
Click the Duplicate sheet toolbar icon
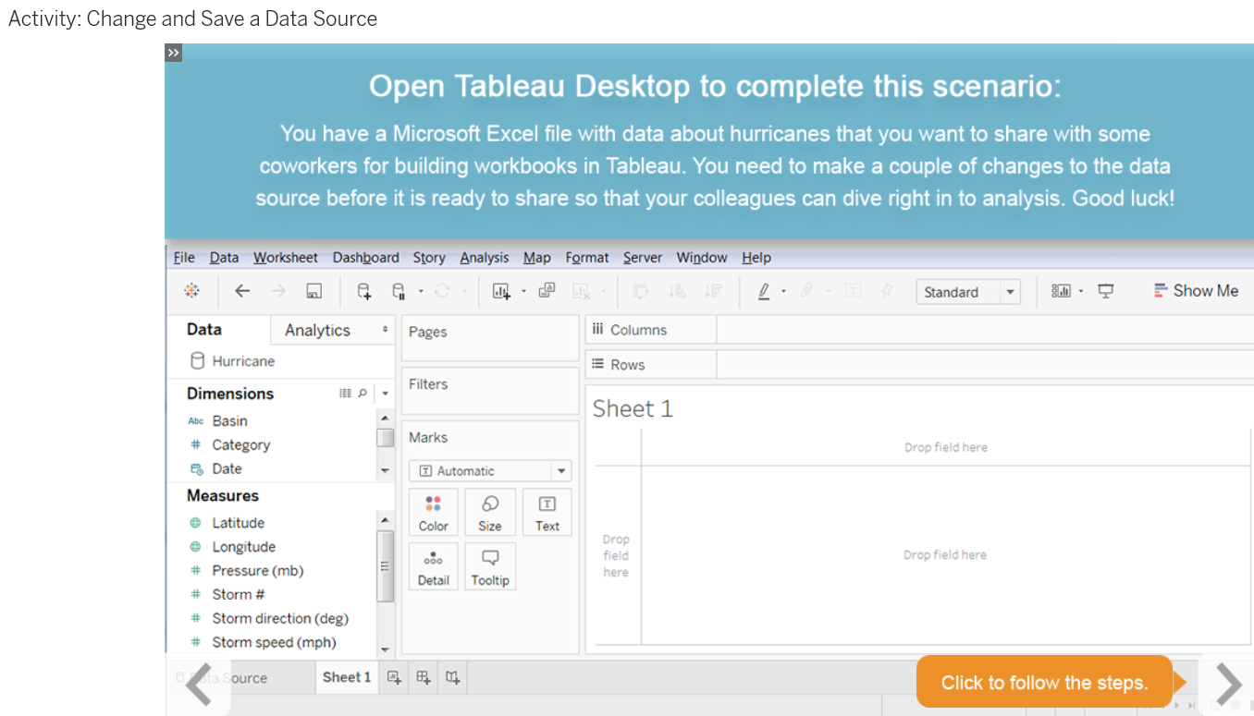click(547, 291)
